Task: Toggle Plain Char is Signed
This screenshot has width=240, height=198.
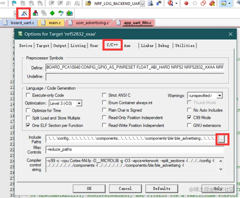Action: click(104, 110)
